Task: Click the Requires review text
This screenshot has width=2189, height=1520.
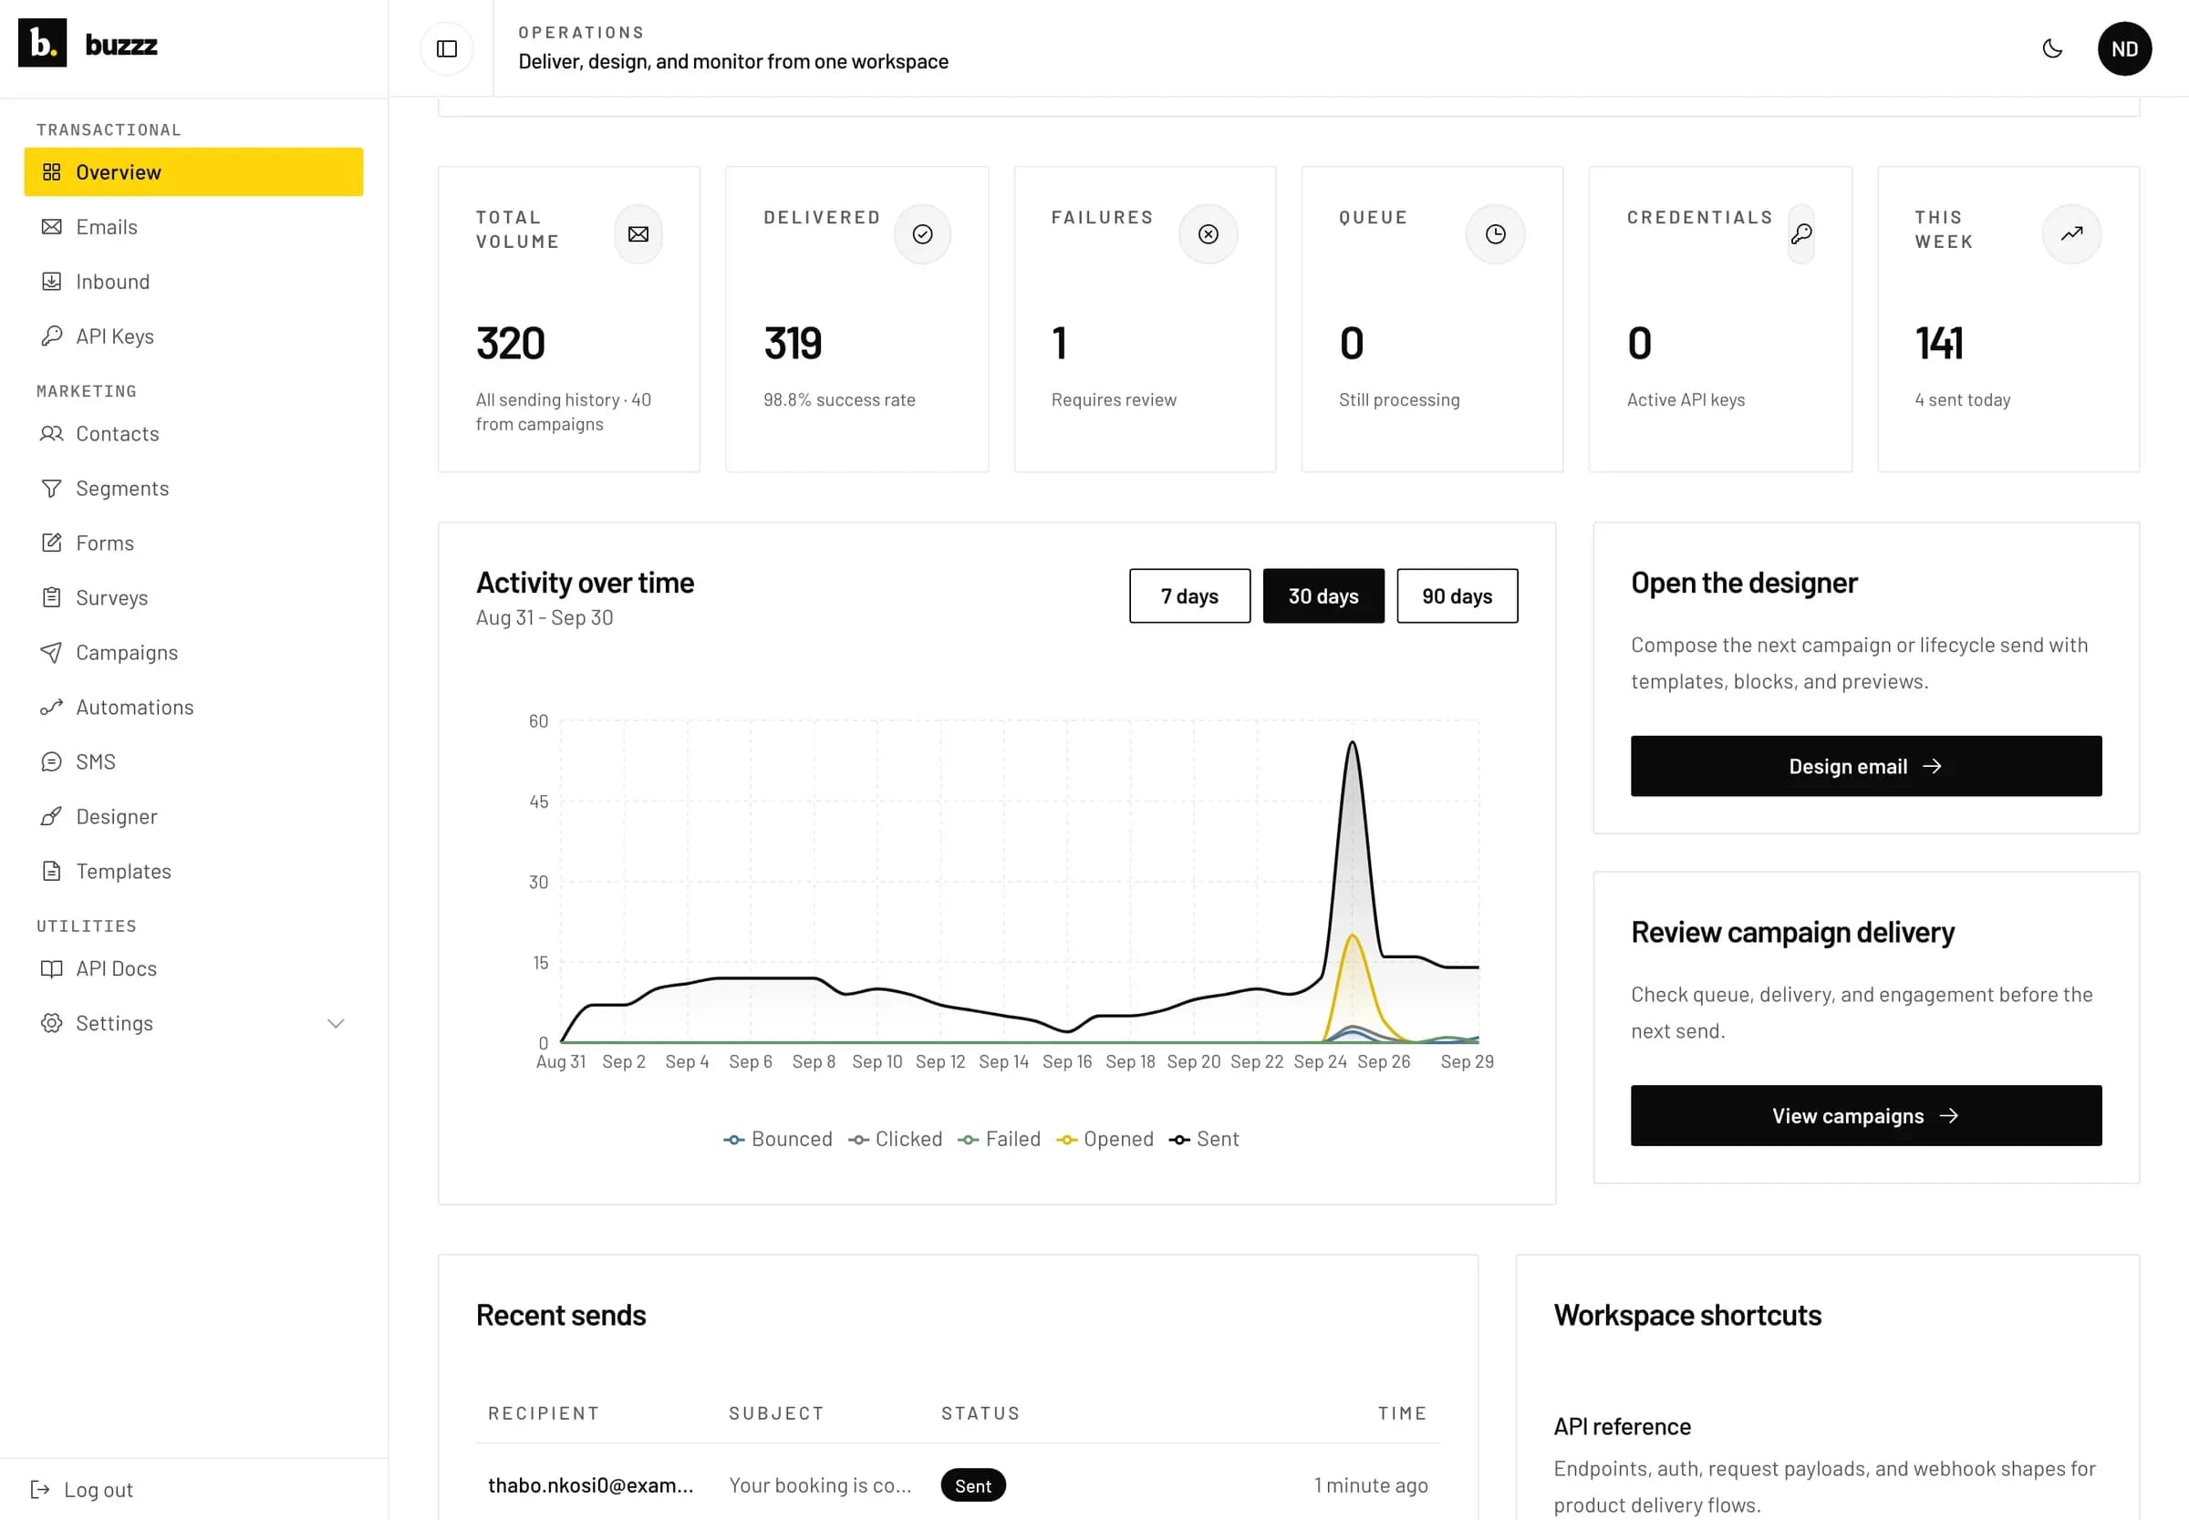Action: coord(1114,400)
